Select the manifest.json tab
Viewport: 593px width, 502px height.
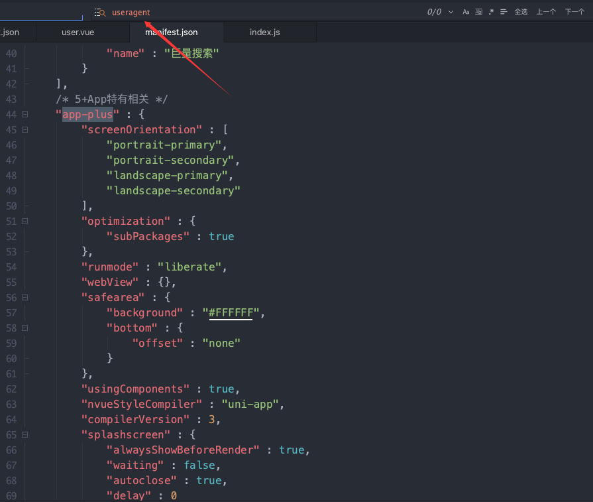(172, 32)
